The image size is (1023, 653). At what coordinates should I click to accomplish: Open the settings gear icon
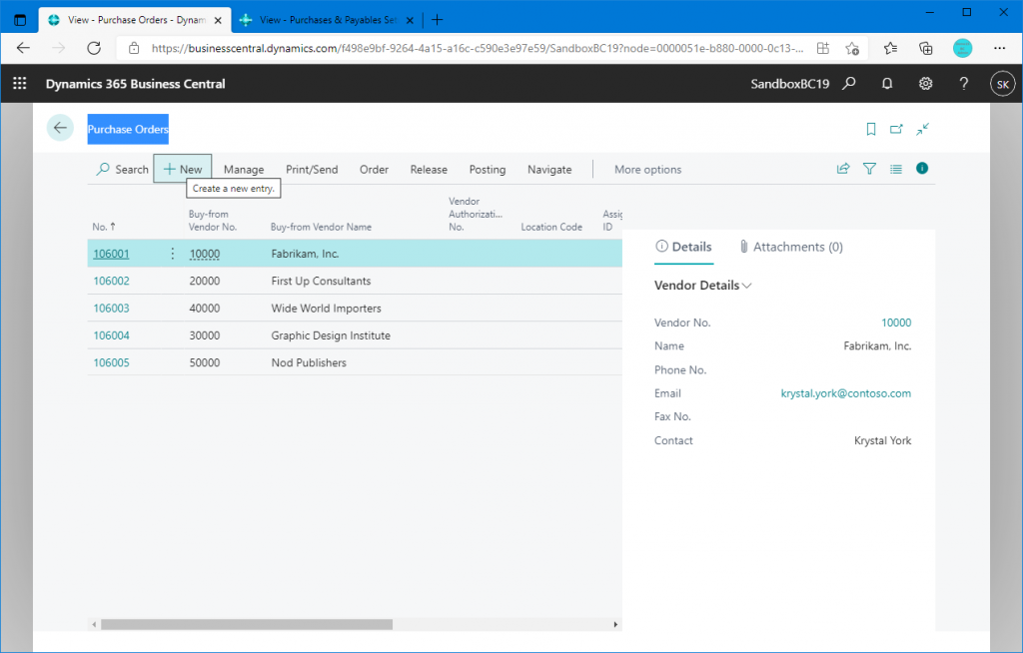coord(925,84)
